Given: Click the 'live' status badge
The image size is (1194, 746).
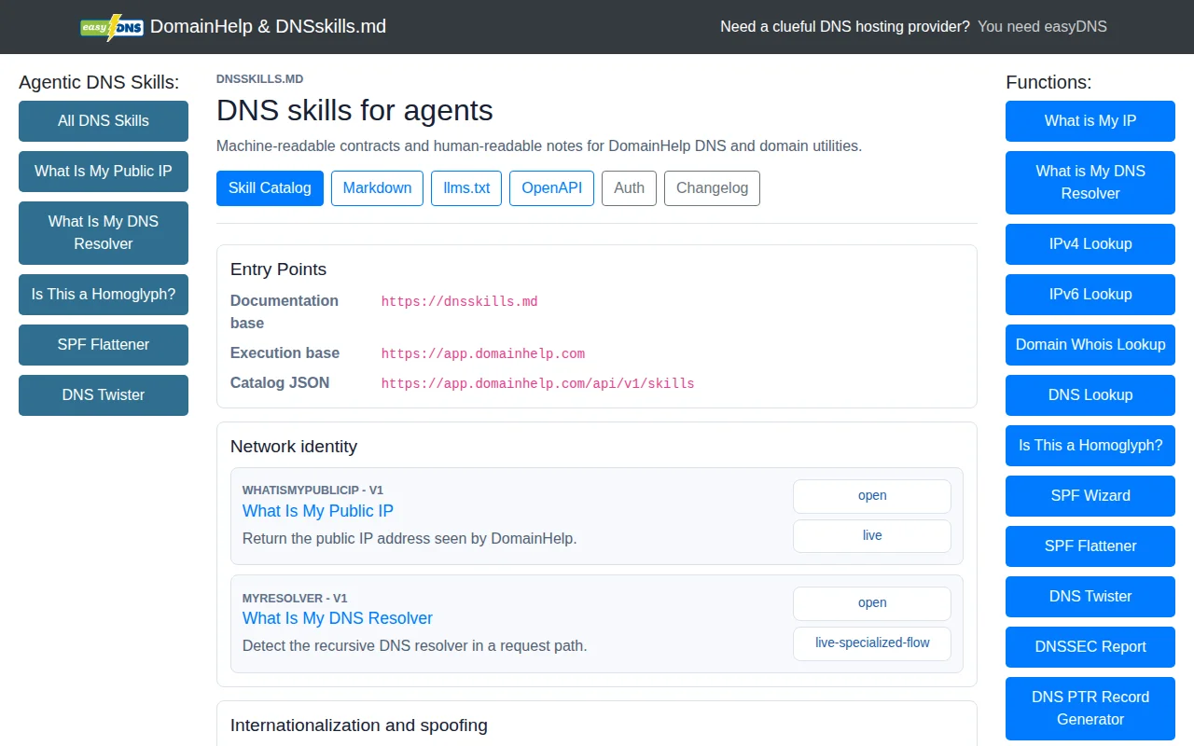Looking at the screenshot, I should pos(872,536).
